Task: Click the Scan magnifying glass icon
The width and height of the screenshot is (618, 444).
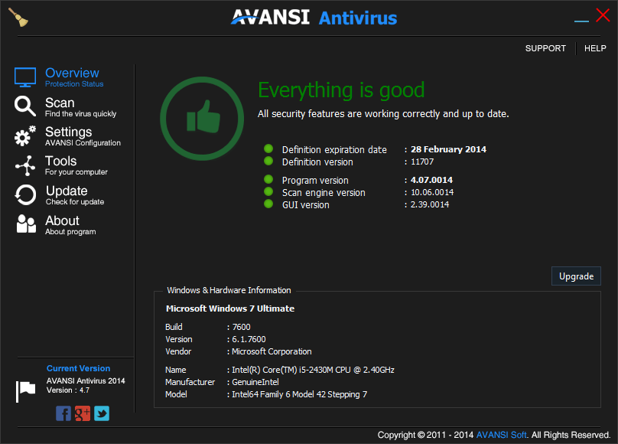Action: pos(25,106)
